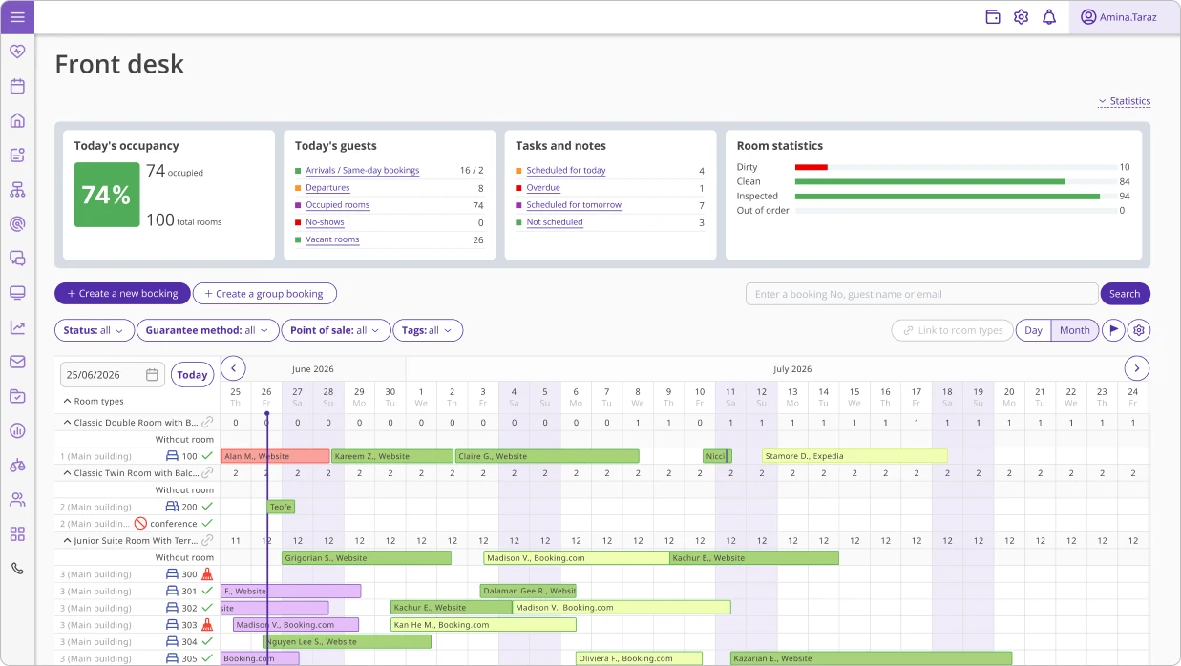Open the house icon in sidebar
The width and height of the screenshot is (1181, 666).
pos(17,120)
